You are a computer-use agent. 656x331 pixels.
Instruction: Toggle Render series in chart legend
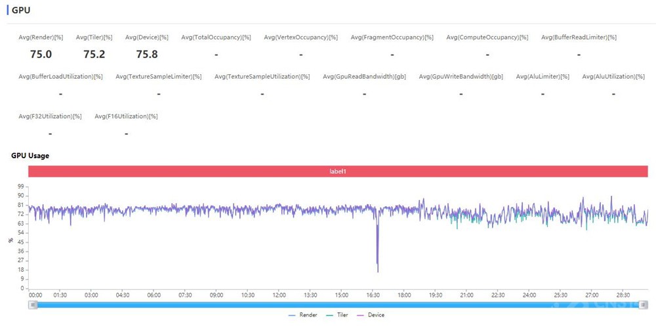pos(303,315)
